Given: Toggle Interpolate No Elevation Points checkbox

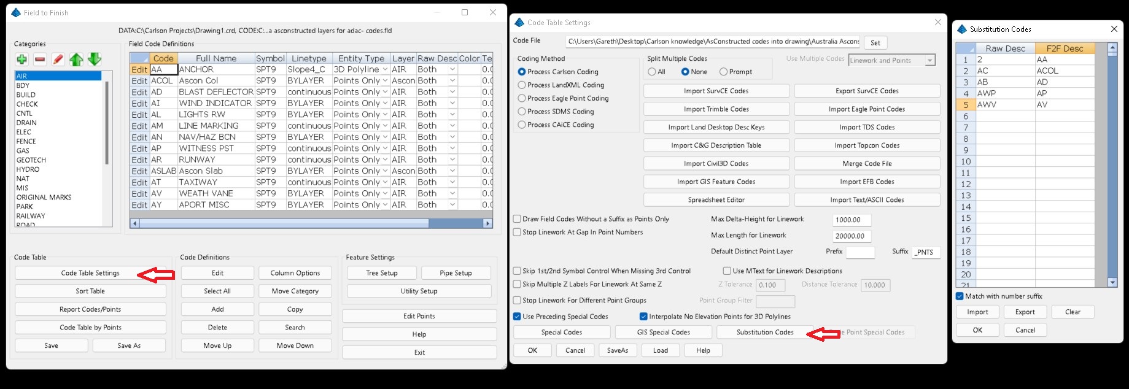Looking at the screenshot, I should [643, 317].
